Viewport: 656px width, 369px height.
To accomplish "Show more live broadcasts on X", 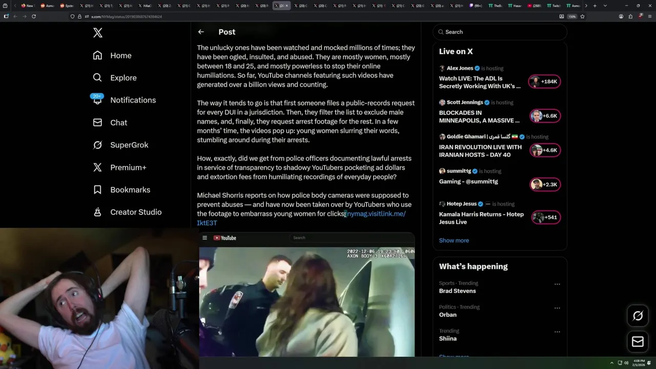I will coord(454,240).
